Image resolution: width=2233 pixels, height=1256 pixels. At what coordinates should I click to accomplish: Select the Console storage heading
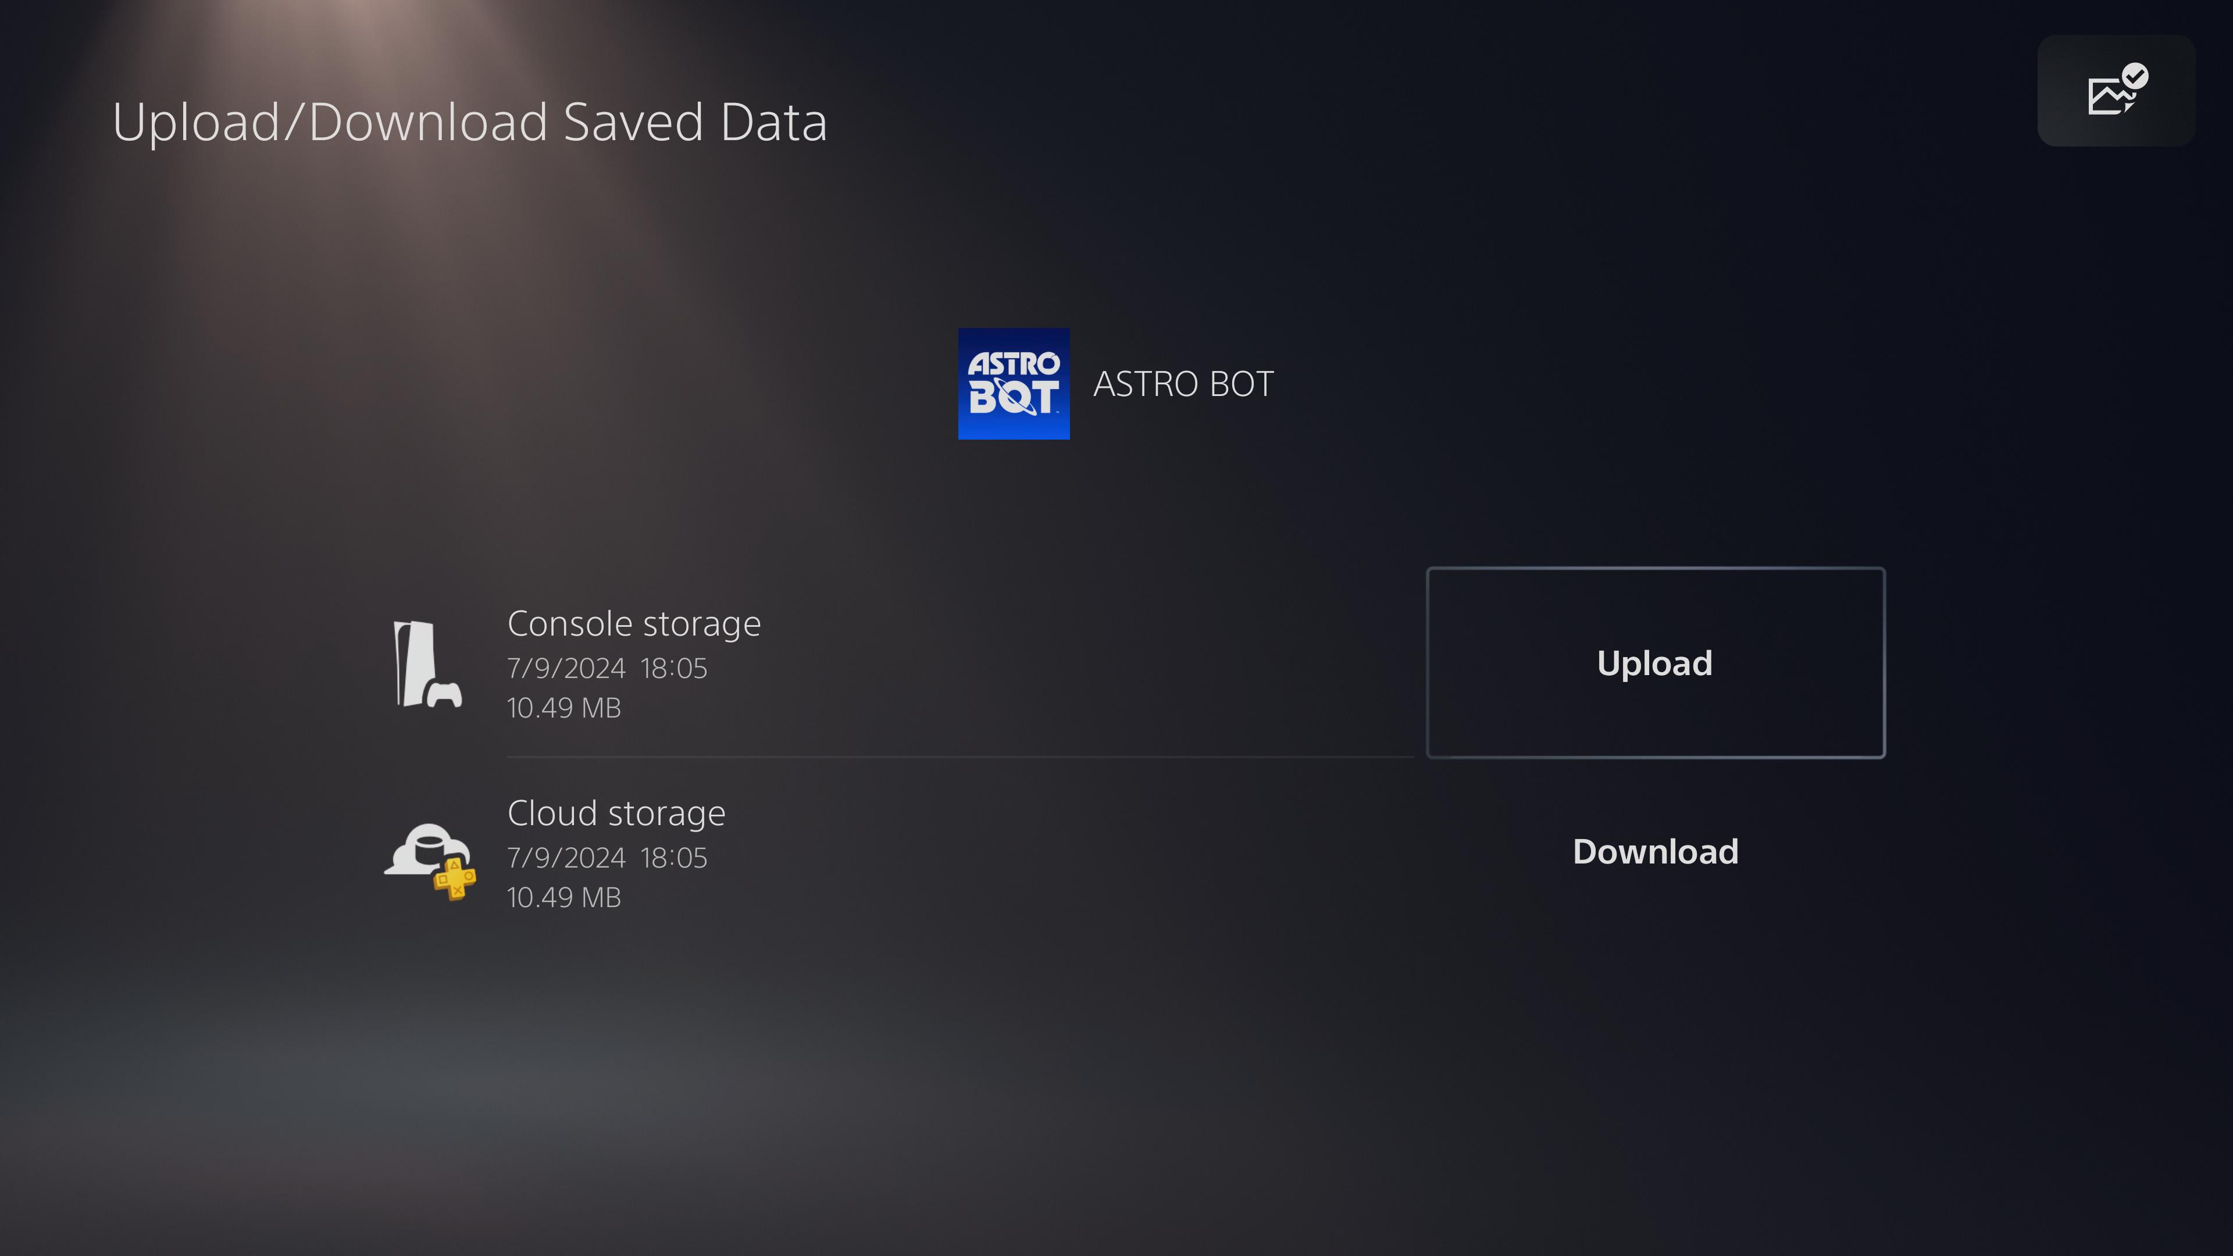point(634,624)
